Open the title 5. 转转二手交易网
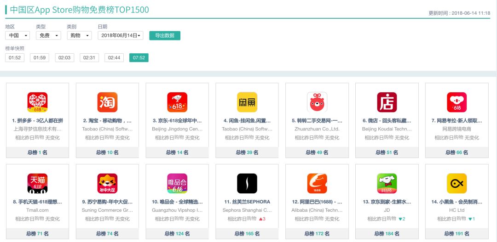The width and height of the screenshot is (497, 242). 317,120
